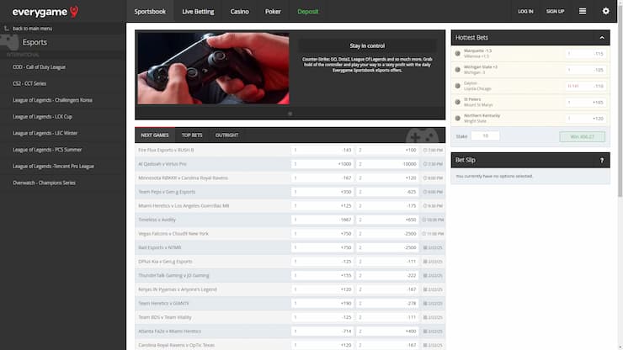Click the Bet Slip help question mark

(x=601, y=160)
